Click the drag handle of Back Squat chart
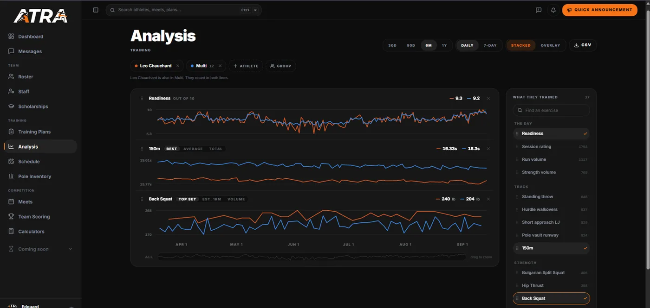This screenshot has height=308, width=650. [142, 199]
